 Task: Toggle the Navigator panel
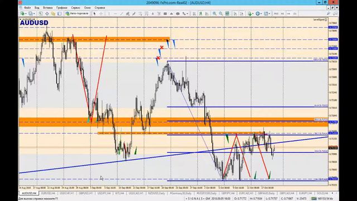tap(53, 13)
